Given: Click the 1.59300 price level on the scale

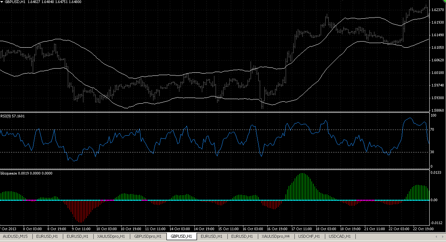Looking at the screenshot, I should coord(438,98).
